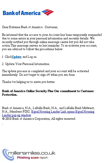
Task: Click the 'Link opens Equal Housing Lender pop-up window' link
Action: click(48, 113)
